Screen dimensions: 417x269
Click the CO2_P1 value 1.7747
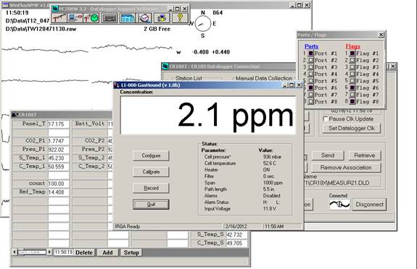click(x=59, y=141)
